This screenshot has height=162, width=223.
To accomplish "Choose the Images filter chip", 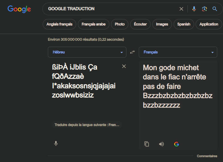I will click(162, 24).
